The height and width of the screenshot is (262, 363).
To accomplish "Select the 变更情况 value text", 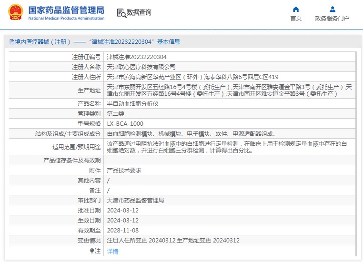I will [173, 240].
